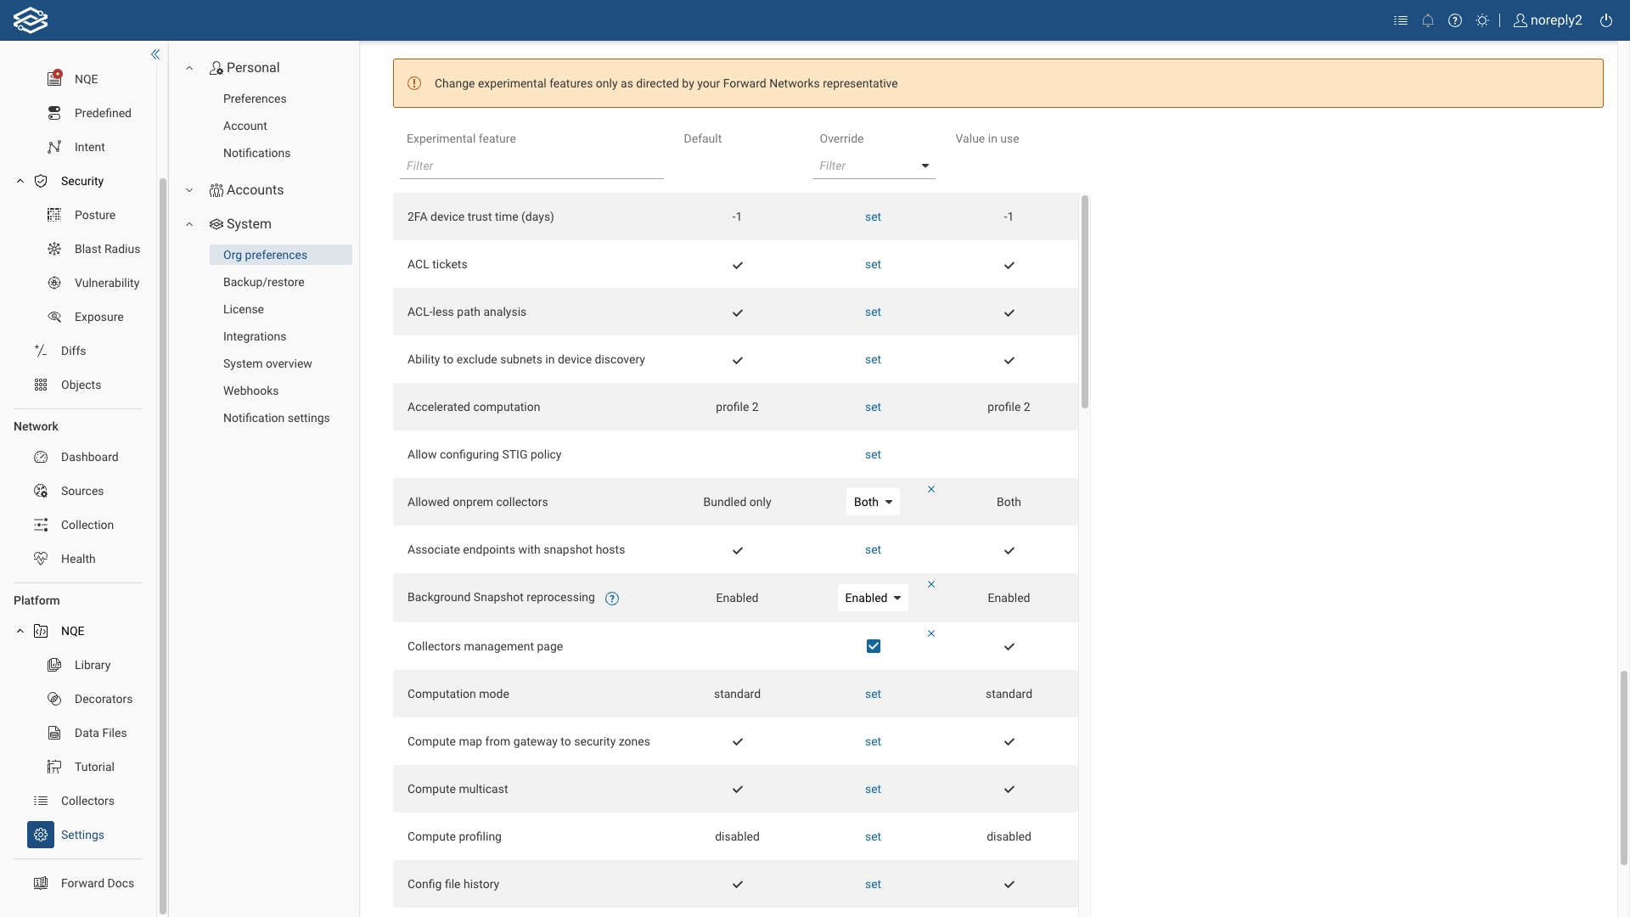Open the Allowed onprem collectors Both dropdown
Viewport: 1630px width, 917px height.
[873, 501]
